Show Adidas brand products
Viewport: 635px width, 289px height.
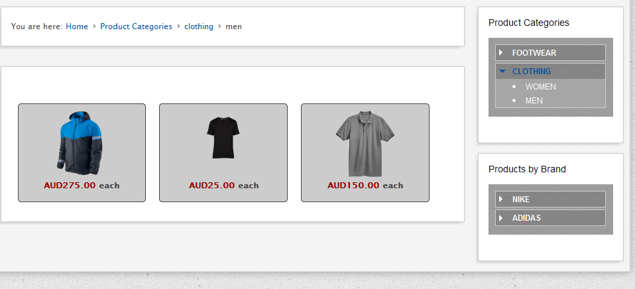pyautogui.click(x=526, y=217)
